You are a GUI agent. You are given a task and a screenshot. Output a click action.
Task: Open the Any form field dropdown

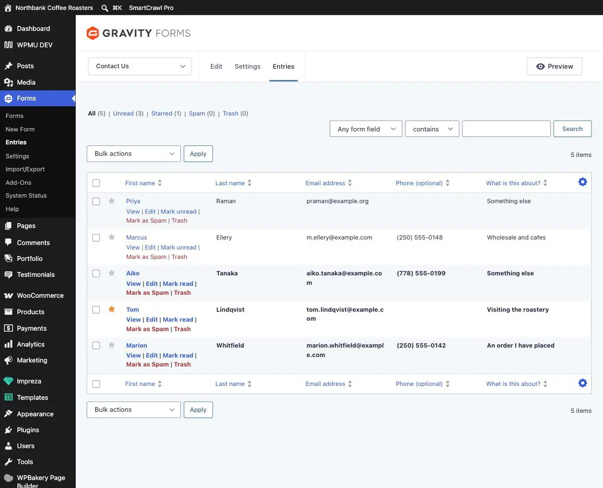(x=366, y=129)
